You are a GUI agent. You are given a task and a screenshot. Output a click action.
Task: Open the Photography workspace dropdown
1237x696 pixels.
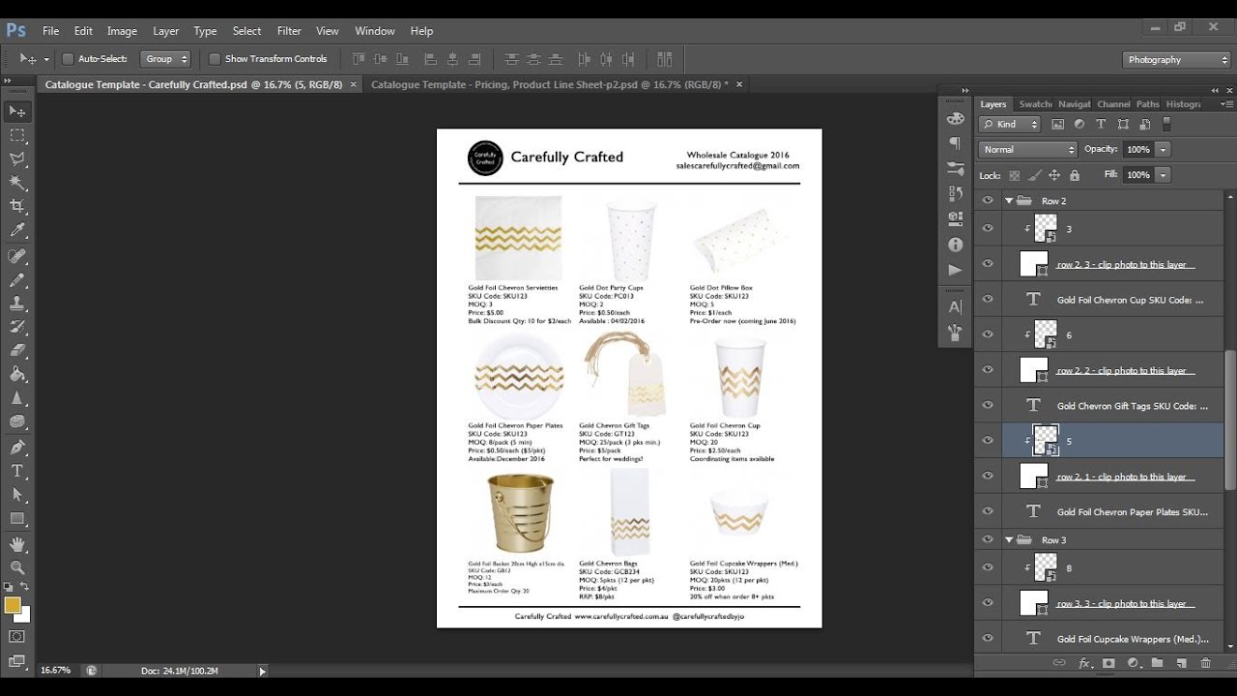1177,60
